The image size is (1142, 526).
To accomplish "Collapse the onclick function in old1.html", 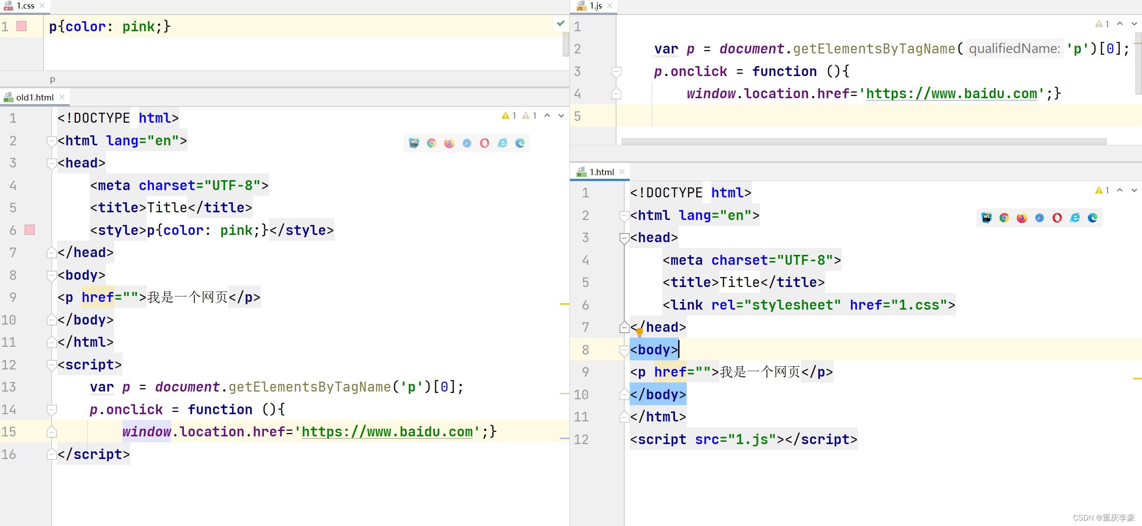I will (52, 410).
